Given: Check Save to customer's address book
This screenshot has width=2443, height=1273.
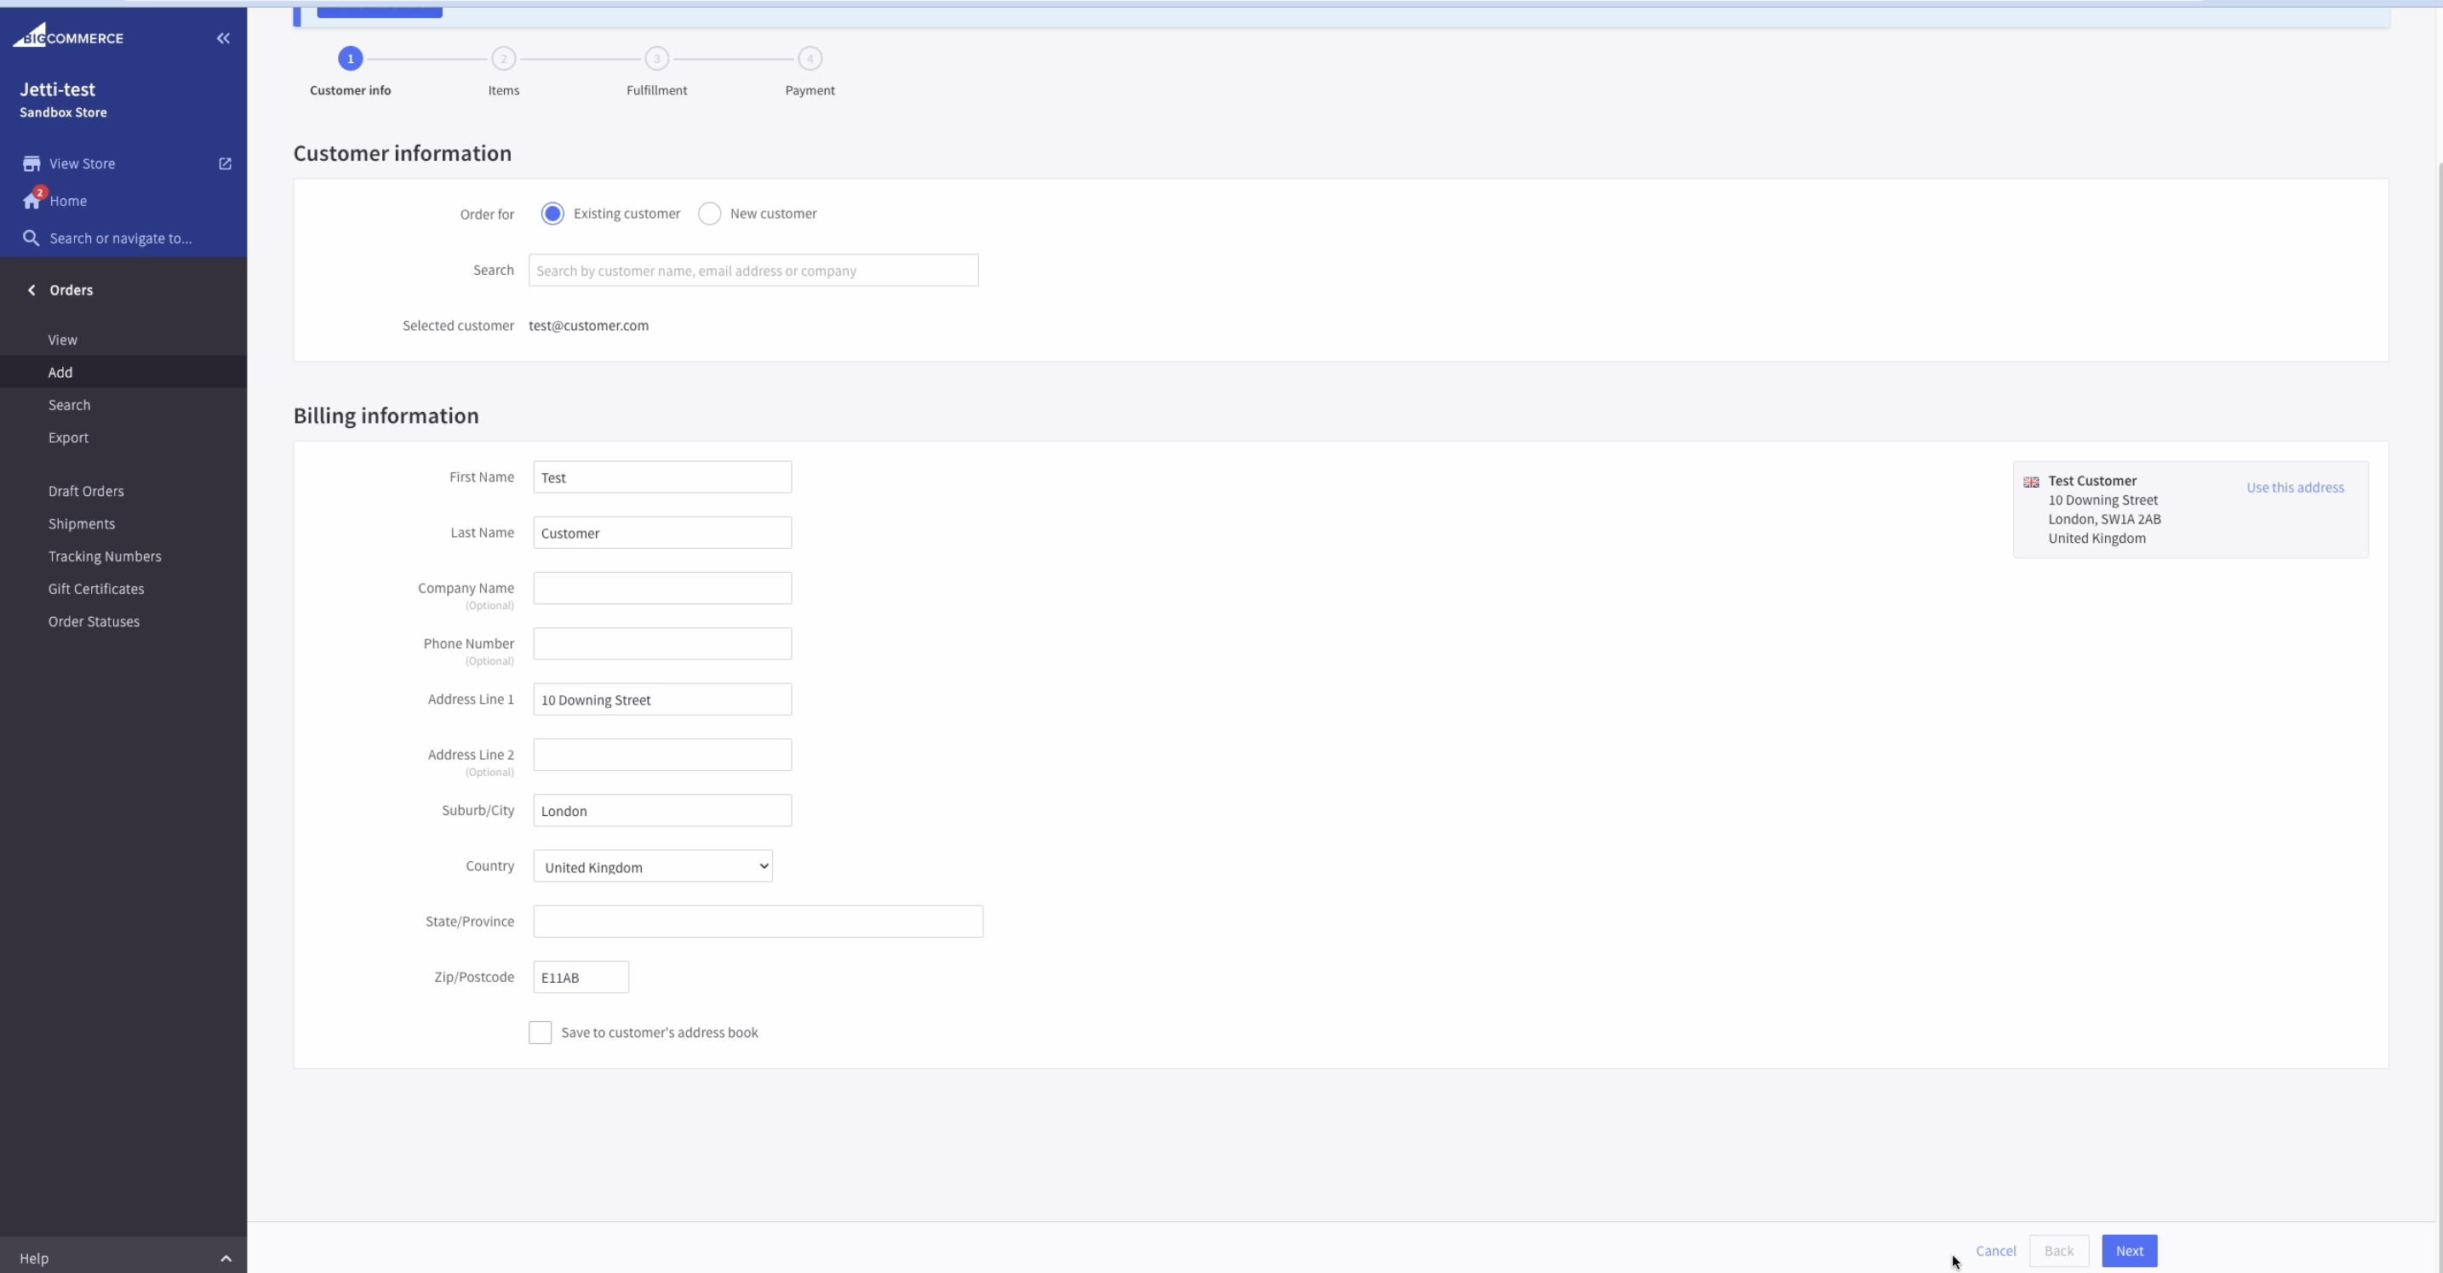Looking at the screenshot, I should pyautogui.click(x=540, y=1032).
